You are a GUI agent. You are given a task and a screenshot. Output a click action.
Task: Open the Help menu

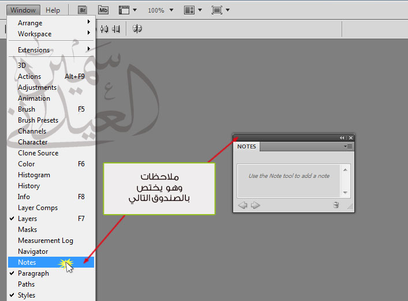click(x=53, y=10)
